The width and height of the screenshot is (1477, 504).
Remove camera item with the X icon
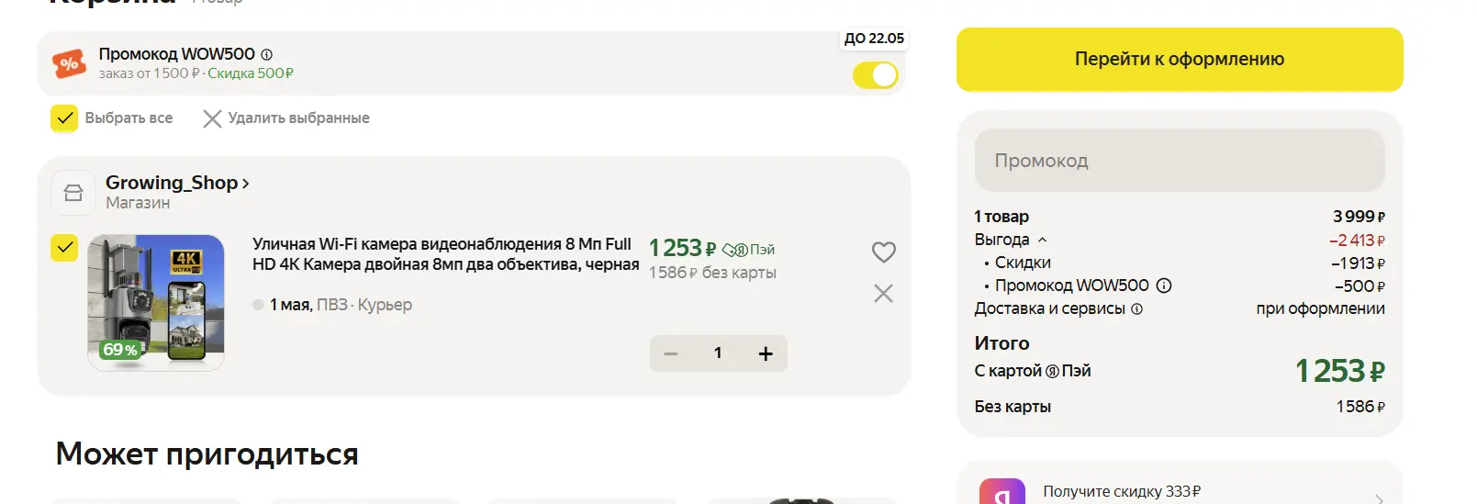coord(883,293)
